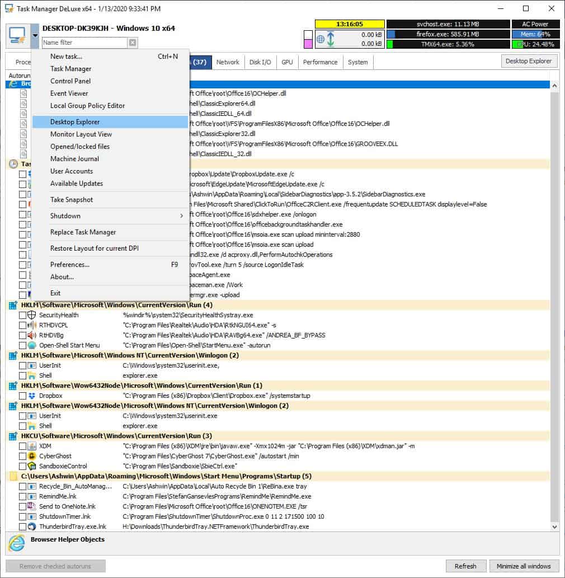
Task: Click the AC Power status indicator
Action: point(535,24)
